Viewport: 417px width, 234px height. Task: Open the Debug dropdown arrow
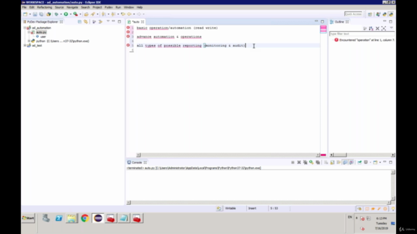[61, 14]
